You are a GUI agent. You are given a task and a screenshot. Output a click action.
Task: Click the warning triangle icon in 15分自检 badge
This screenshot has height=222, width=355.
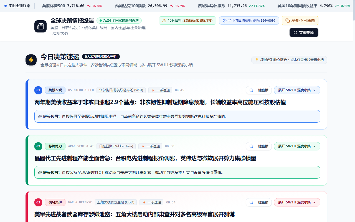click(x=164, y=21)
